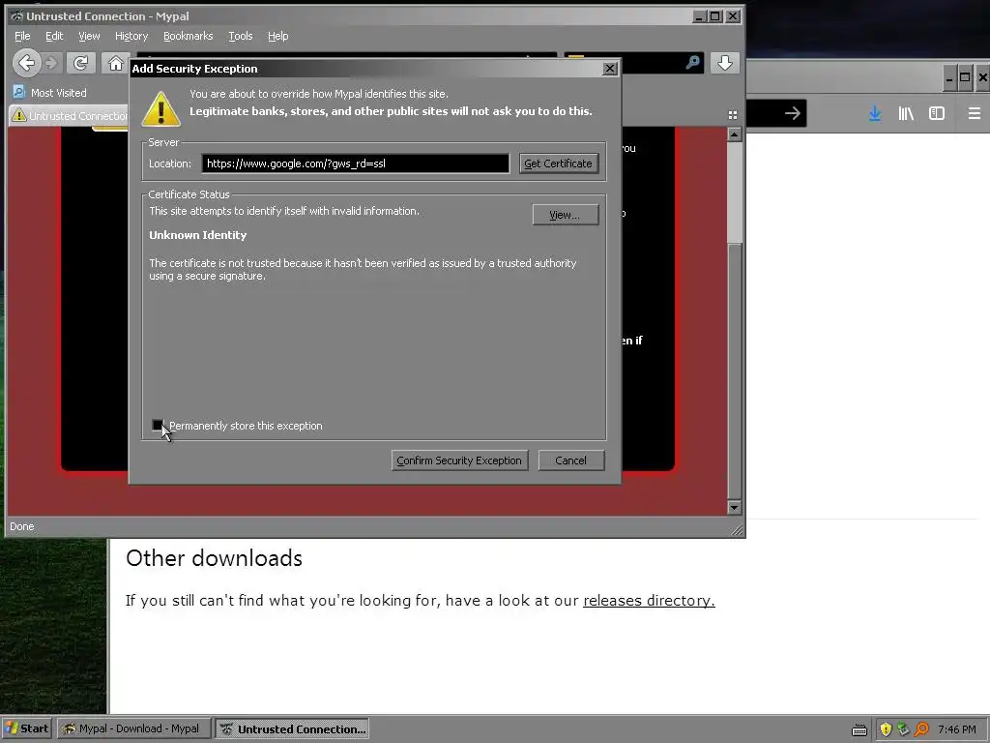990x743 pixels.
Task: Click the Done status bar text
Action: coord(22,526)
